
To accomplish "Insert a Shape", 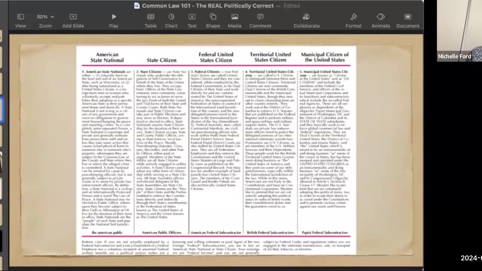I will click(213, 21).
